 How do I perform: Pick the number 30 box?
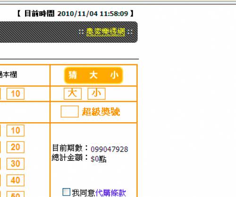[x=16, y=164]
